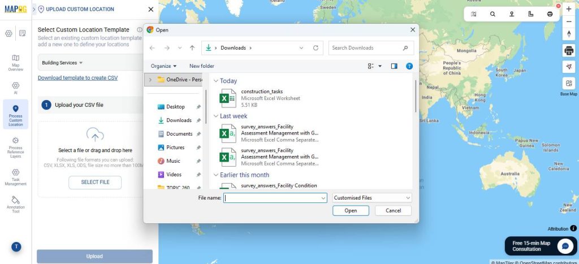Click the SELECT FILE button

click(95, 183)
